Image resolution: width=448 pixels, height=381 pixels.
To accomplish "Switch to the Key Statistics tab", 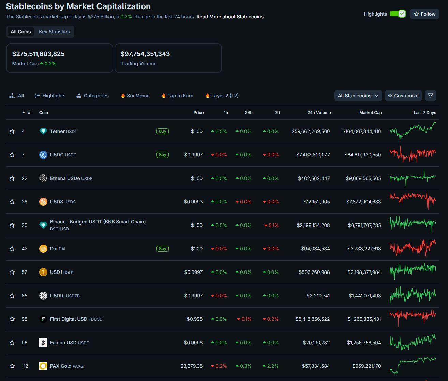I will 54,32.
